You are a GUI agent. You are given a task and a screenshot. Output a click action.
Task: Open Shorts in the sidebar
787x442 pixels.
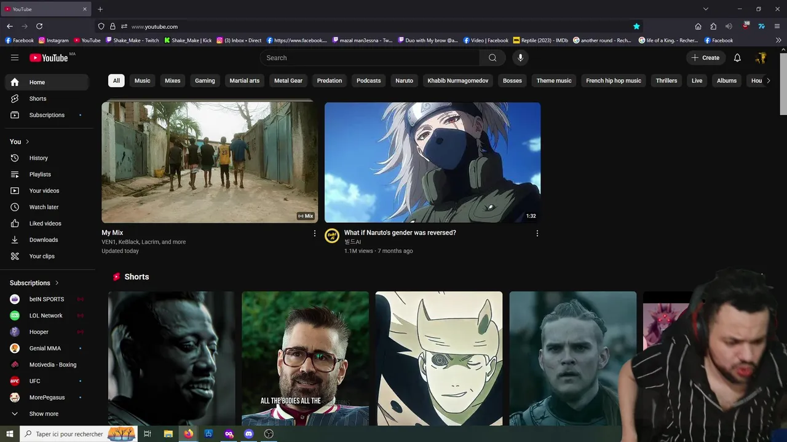[x=48, y=98]
